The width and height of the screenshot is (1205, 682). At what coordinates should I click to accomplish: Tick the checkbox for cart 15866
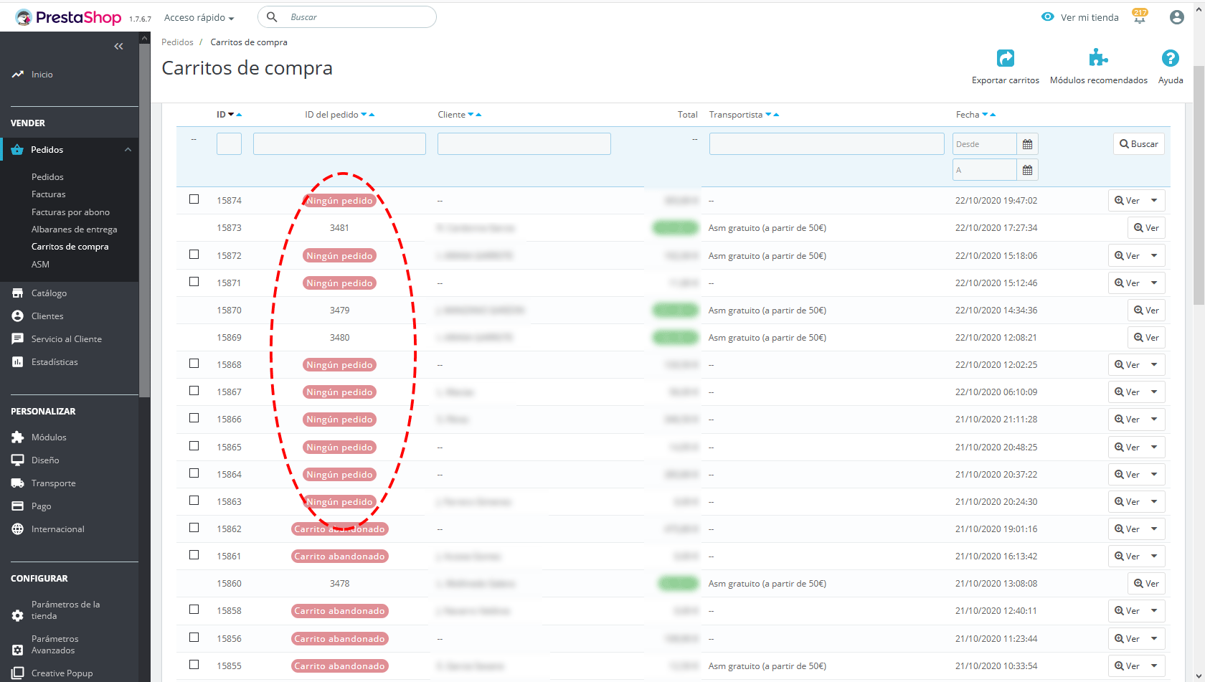[194, 418]
